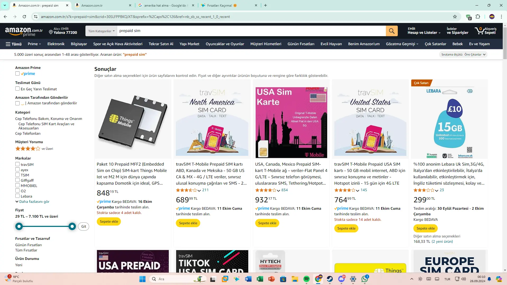
Task: Open the Sıralama ölçütü sort dropdown
Action: point(463,54)
